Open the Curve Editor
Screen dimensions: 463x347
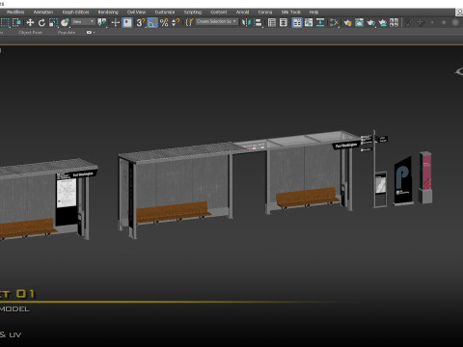309,22
